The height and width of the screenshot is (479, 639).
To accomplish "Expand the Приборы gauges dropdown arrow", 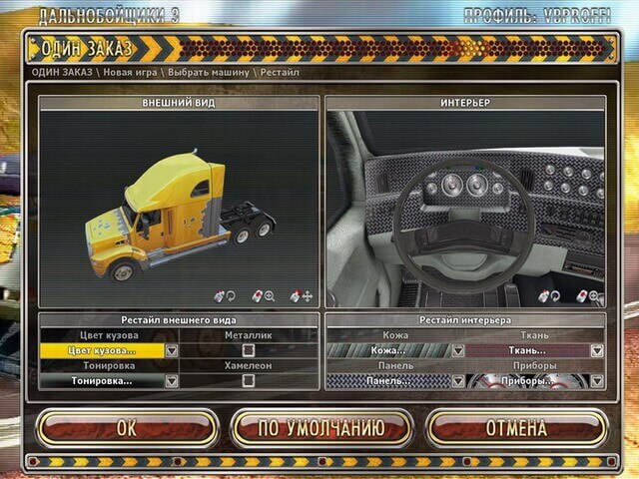I will [596, 381].
